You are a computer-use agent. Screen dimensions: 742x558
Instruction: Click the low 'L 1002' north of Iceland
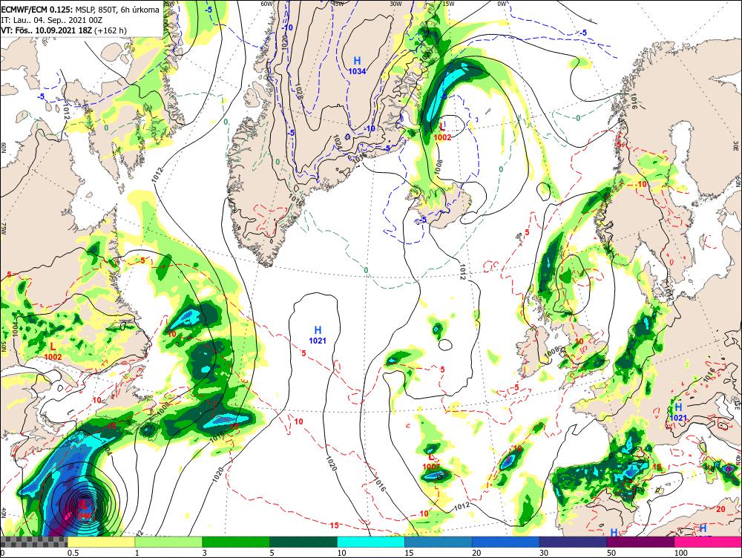pos(442,131)
